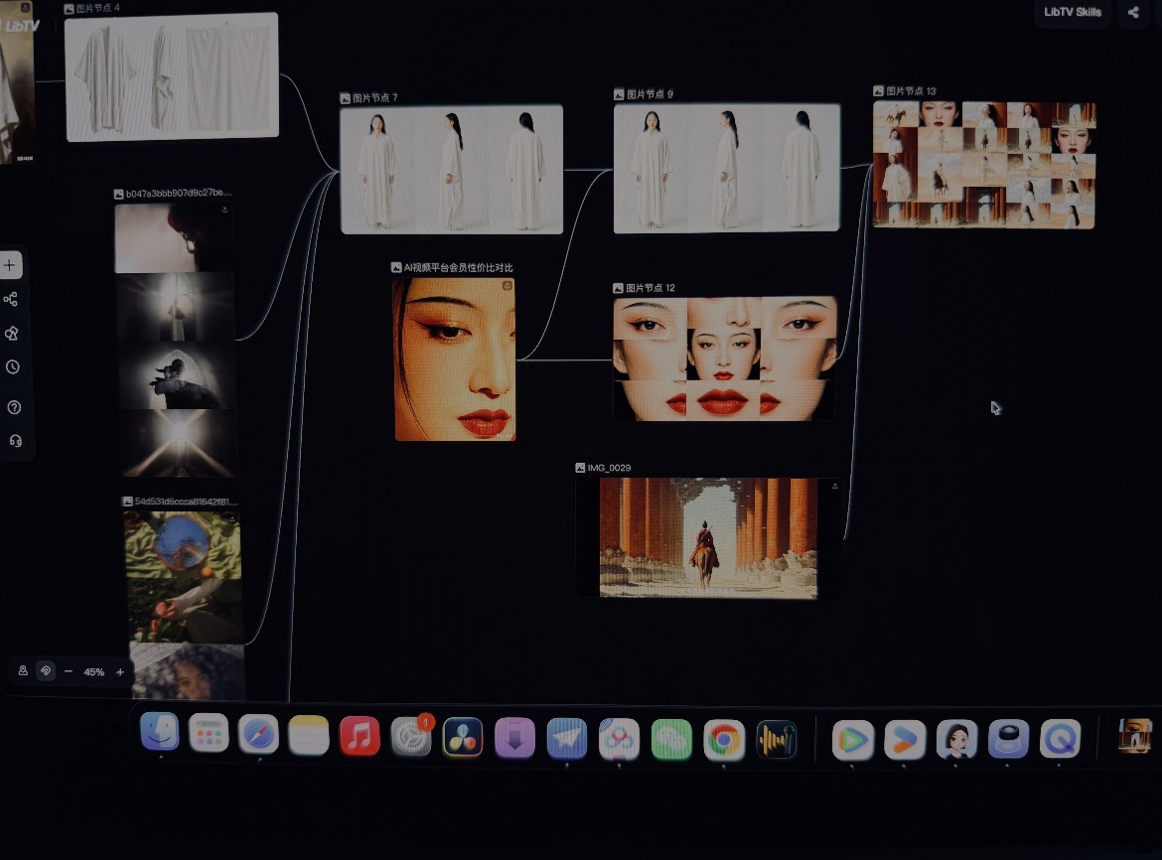Click the user icon in bottom-left toolbar
The height and width of the screenshot is (860, 1162).
click(x=23, y=670)
